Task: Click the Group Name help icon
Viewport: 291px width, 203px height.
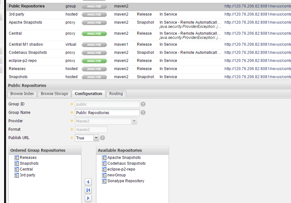Action: pos(143,113)
